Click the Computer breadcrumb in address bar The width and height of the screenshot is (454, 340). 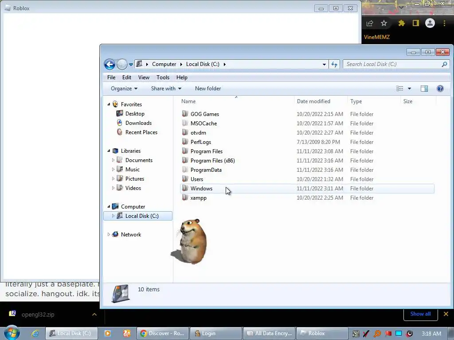[x=164, y=64]
